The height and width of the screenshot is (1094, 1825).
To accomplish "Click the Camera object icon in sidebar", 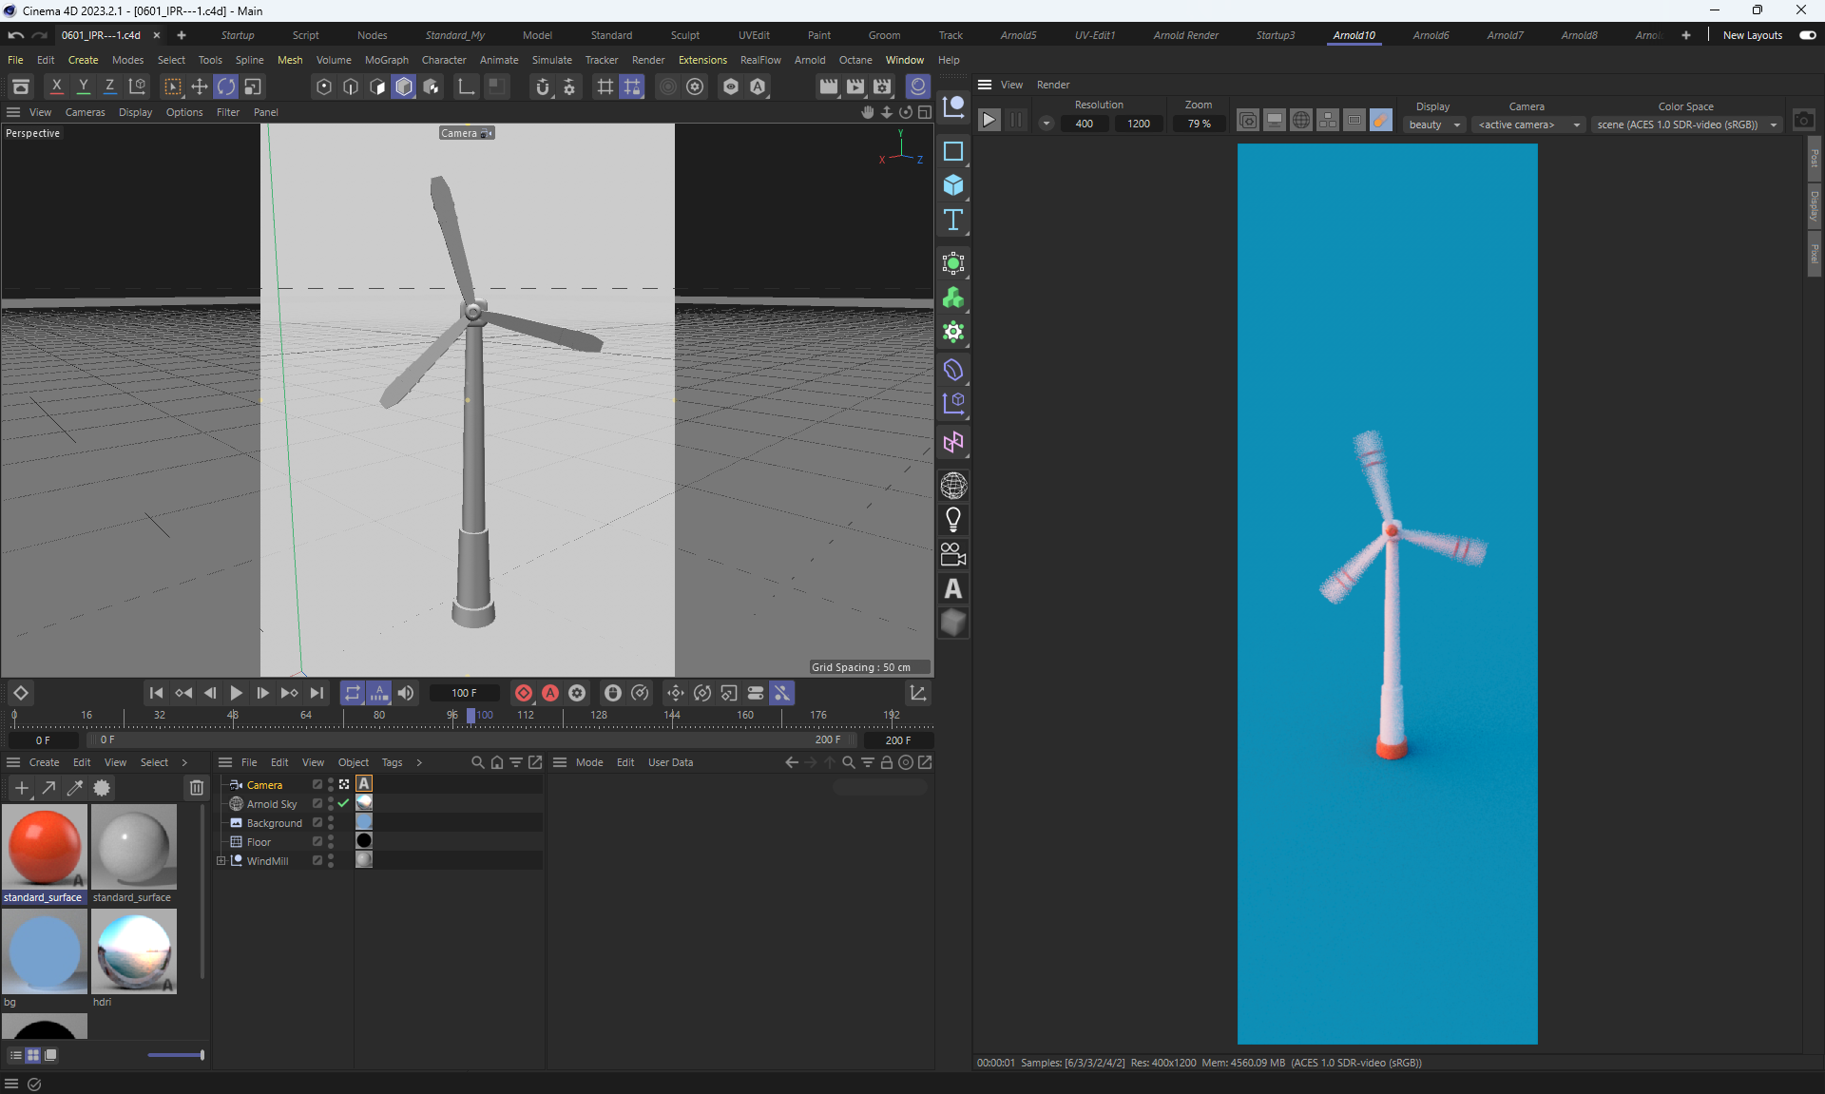I will coord(953,554).
